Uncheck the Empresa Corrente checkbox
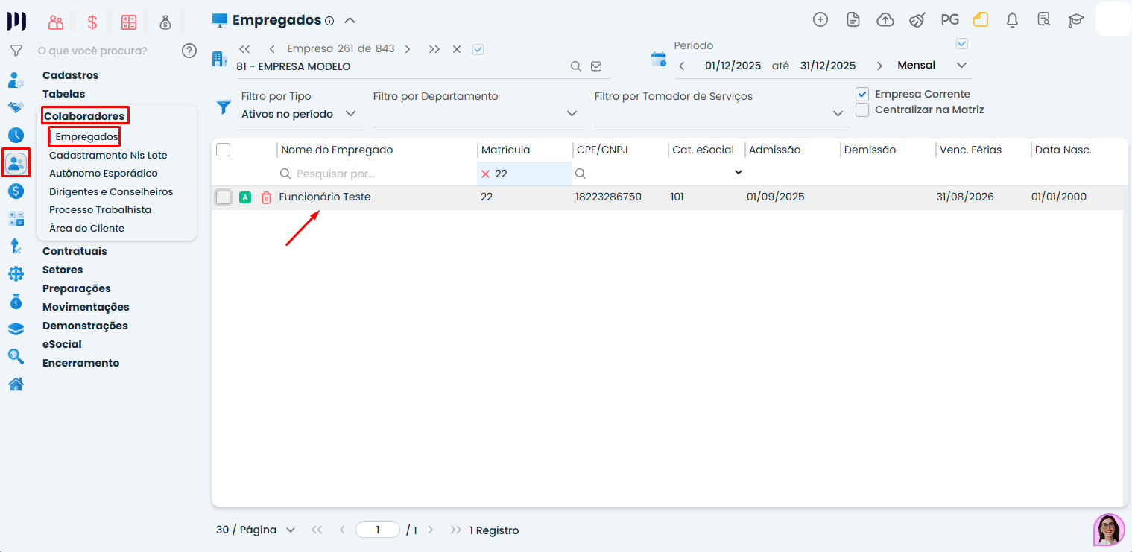 (862, 94)
